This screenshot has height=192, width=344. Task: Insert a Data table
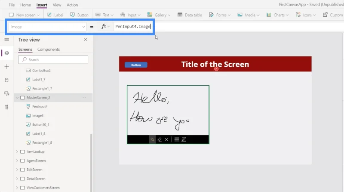[190, 15]
